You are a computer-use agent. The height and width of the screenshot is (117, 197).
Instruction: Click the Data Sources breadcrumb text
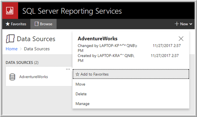point(37,49)
